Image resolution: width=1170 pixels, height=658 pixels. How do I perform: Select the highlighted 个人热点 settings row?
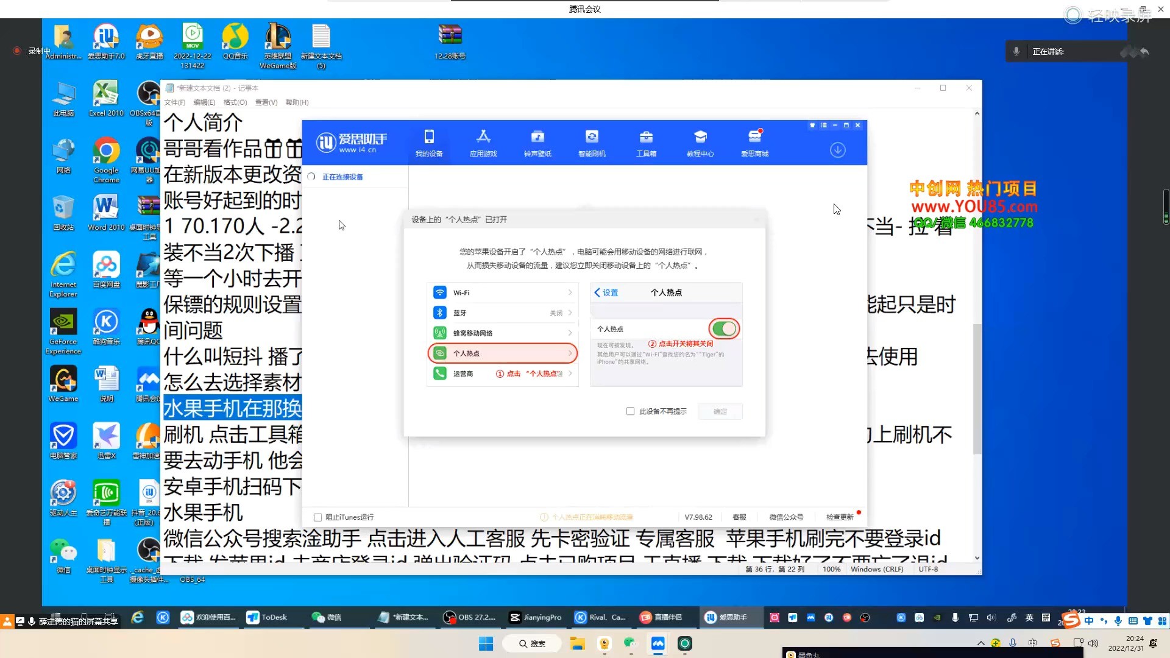click(503, 353)
